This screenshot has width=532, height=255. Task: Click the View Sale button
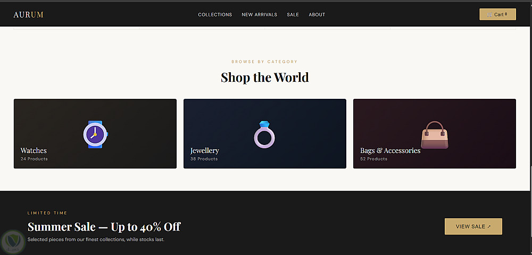point(473,226)
